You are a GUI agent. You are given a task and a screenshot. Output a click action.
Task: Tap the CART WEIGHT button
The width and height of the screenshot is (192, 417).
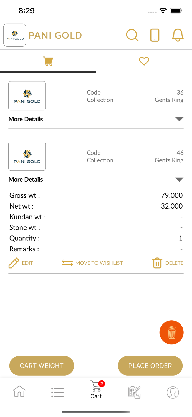click(x=42, y=366)
